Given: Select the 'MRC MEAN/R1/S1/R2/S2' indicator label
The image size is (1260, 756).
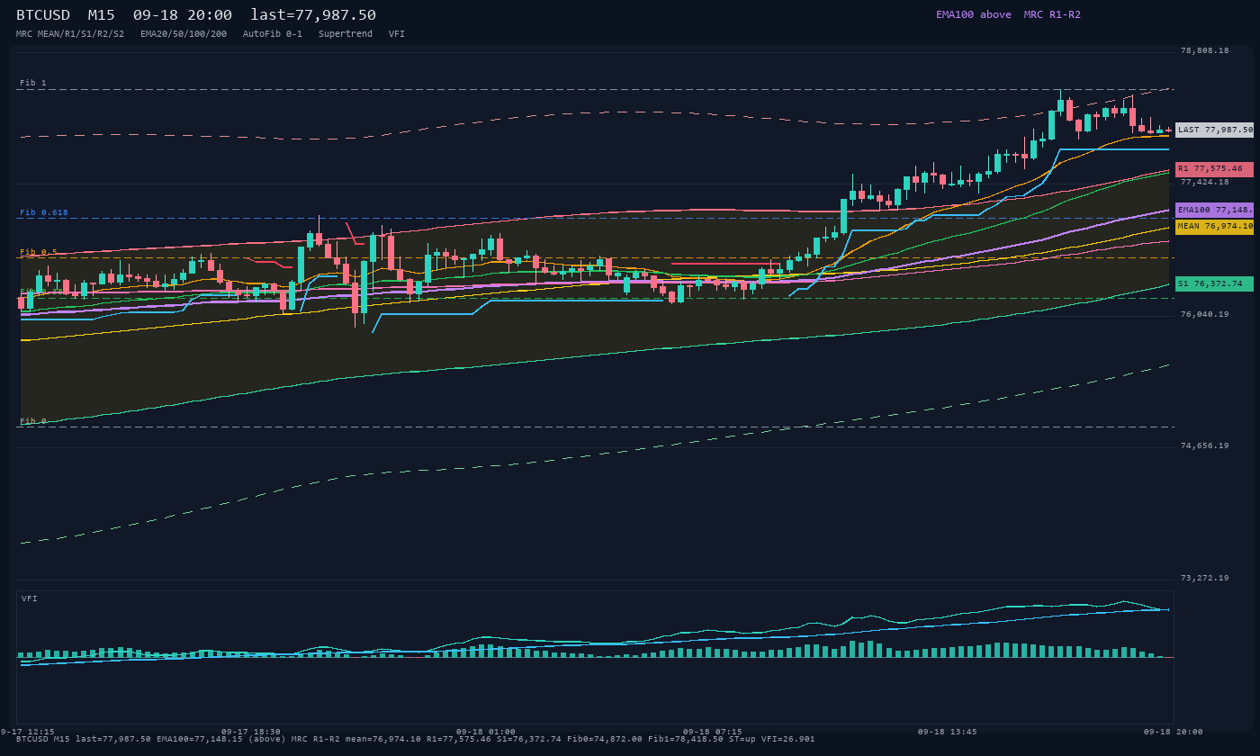Looking at the screenshot, I should 70,33.
